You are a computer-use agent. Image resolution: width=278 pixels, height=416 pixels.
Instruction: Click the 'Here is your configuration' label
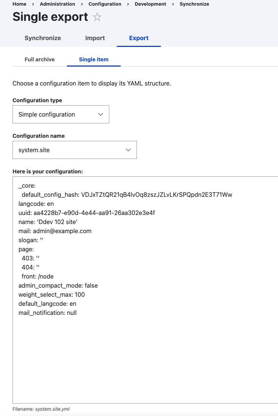pos(47,171)
